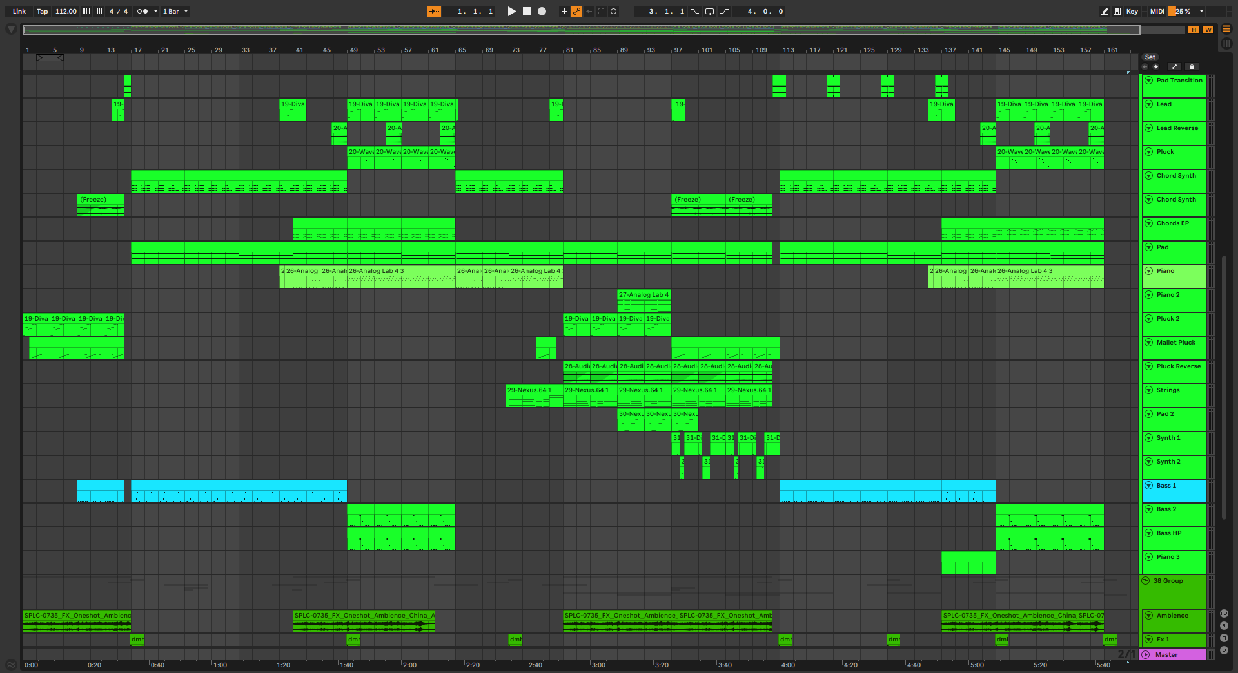
Task: Toggle Draw Mode pencil icon
Action: click(1105, 11)
